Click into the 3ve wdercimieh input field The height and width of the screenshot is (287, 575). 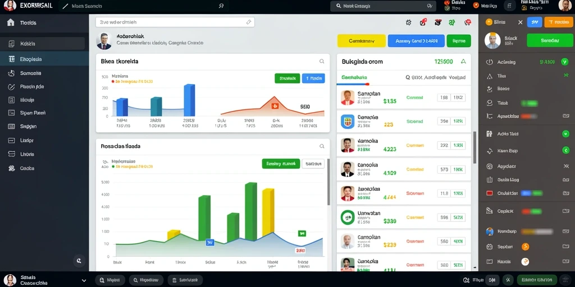175,22
